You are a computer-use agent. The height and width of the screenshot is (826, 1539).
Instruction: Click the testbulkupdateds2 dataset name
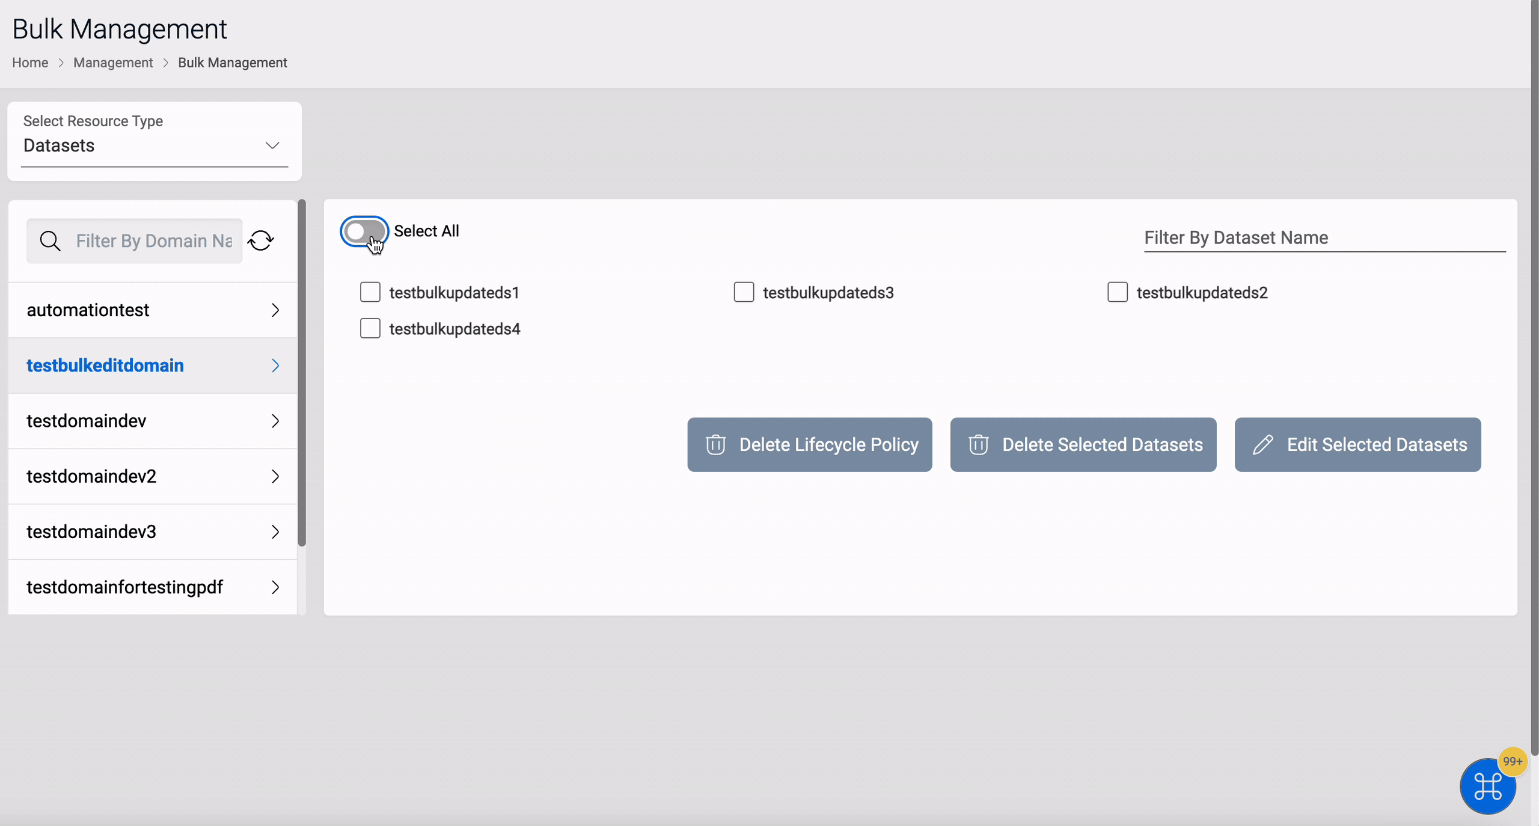(x=1202, y=293)
